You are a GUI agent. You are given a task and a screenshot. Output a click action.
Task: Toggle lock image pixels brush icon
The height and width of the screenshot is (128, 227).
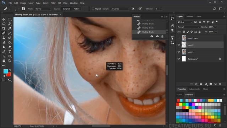click(x=188, y=32)
